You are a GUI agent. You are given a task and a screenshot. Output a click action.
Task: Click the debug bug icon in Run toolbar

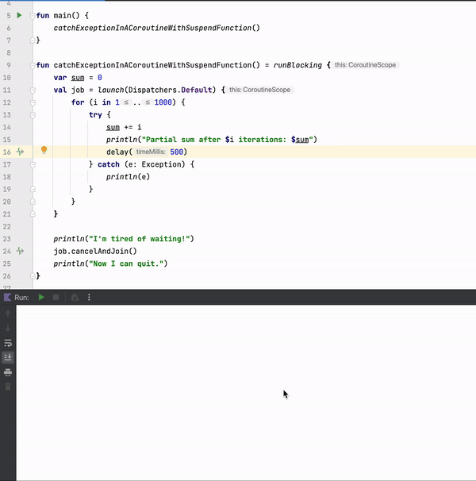coord(75,298)
